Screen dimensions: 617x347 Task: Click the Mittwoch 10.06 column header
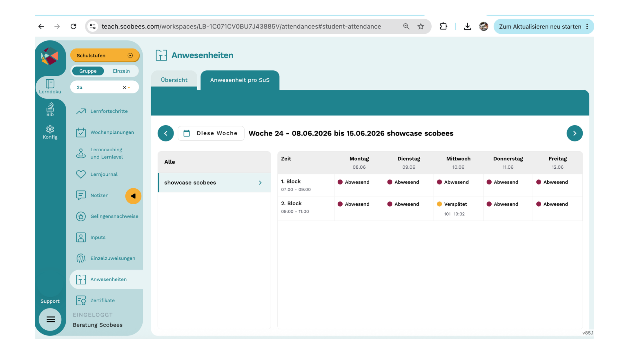[x=458, y=163]
